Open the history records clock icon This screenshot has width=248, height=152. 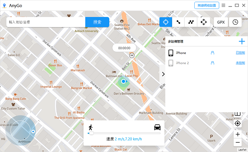(235, 22)
